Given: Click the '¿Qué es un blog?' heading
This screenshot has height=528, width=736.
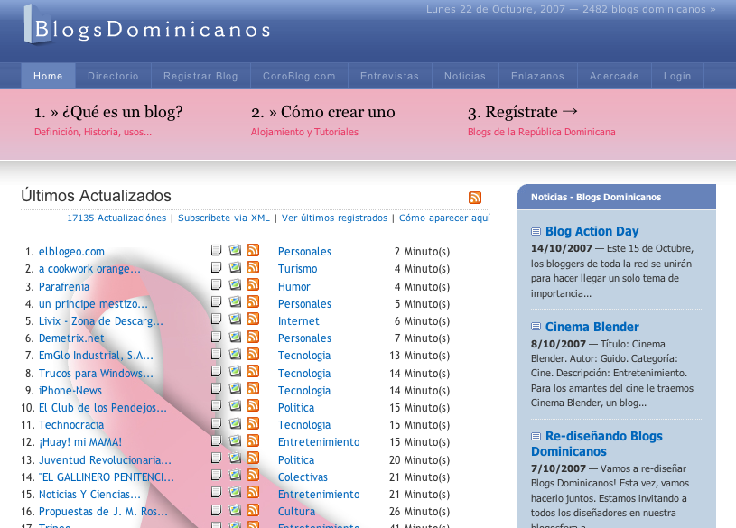Looking at the screenshot, I should tap(108, 112).
